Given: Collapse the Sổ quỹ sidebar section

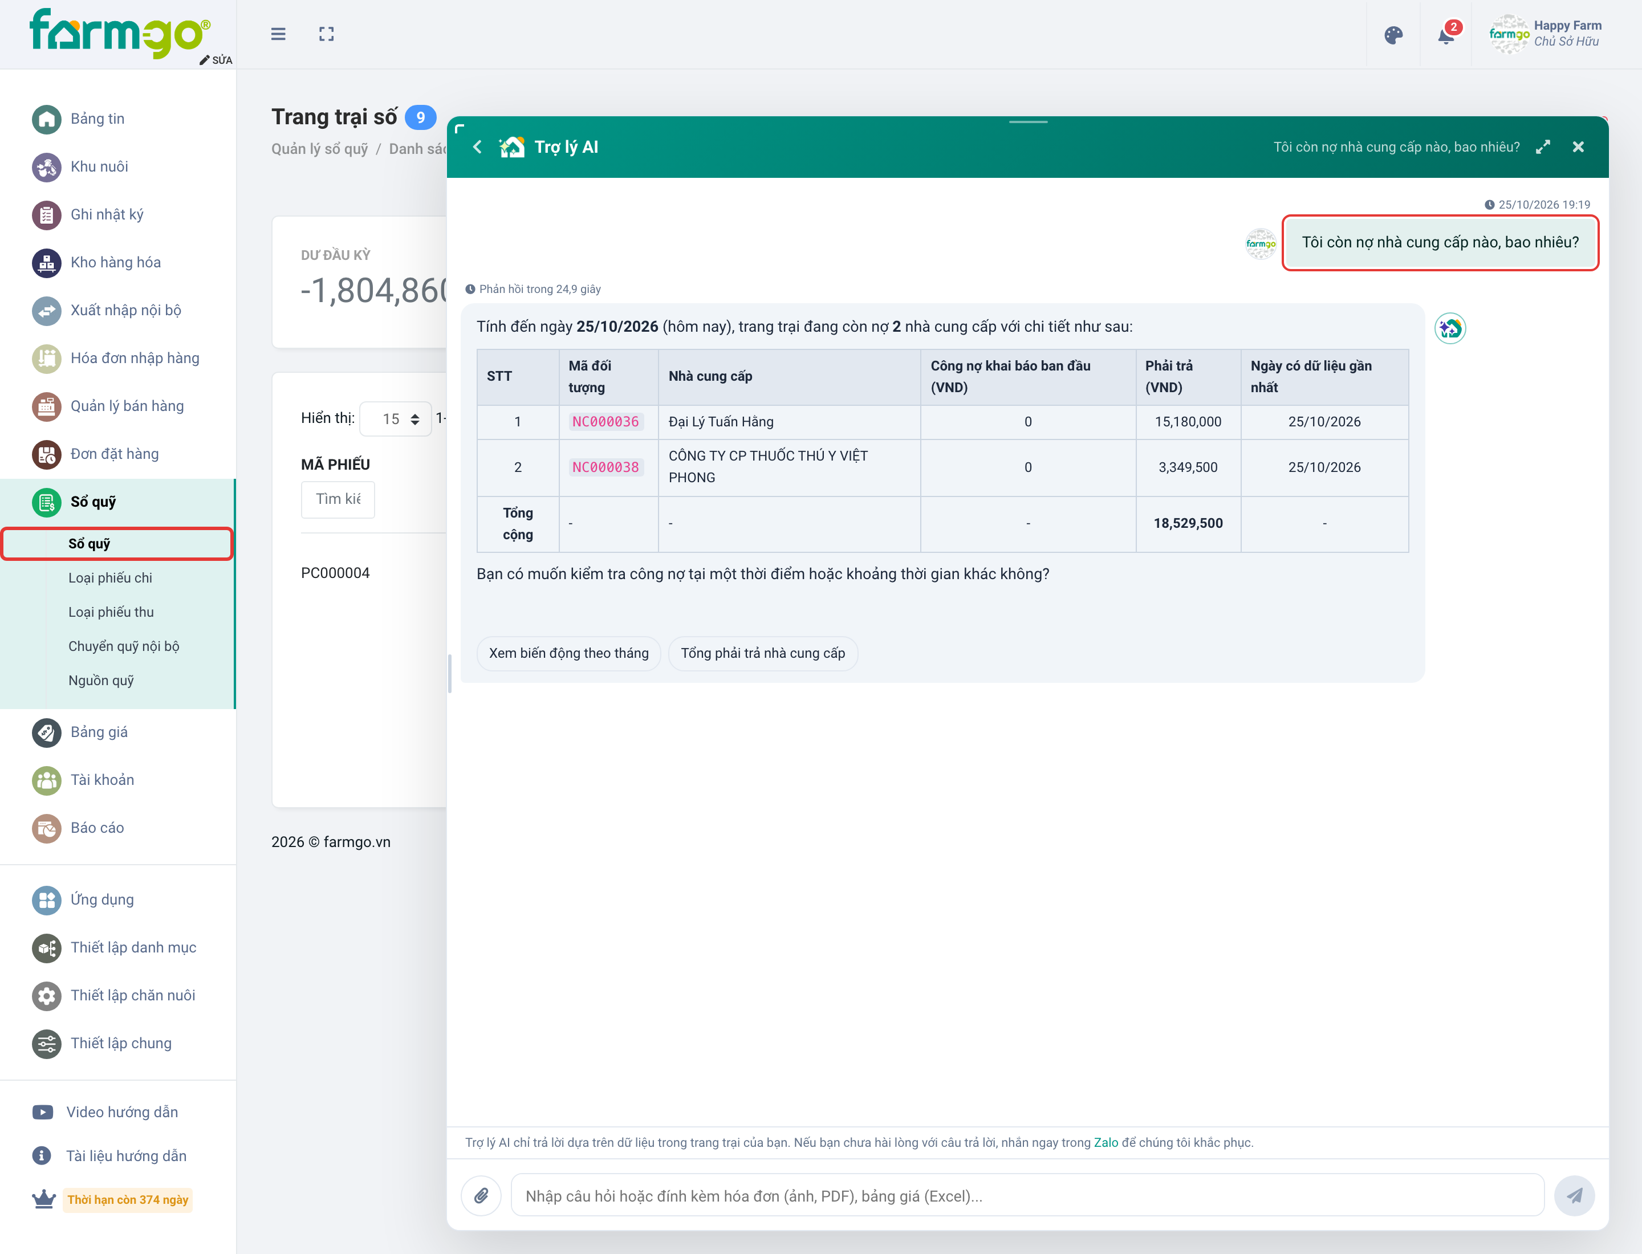Looking at the screenshot, I should point(117,502).
